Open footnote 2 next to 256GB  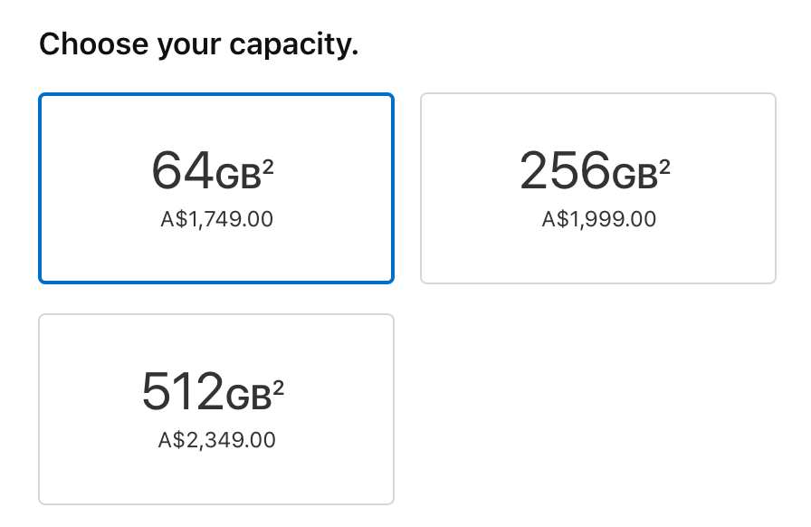(x=665, y=167)
